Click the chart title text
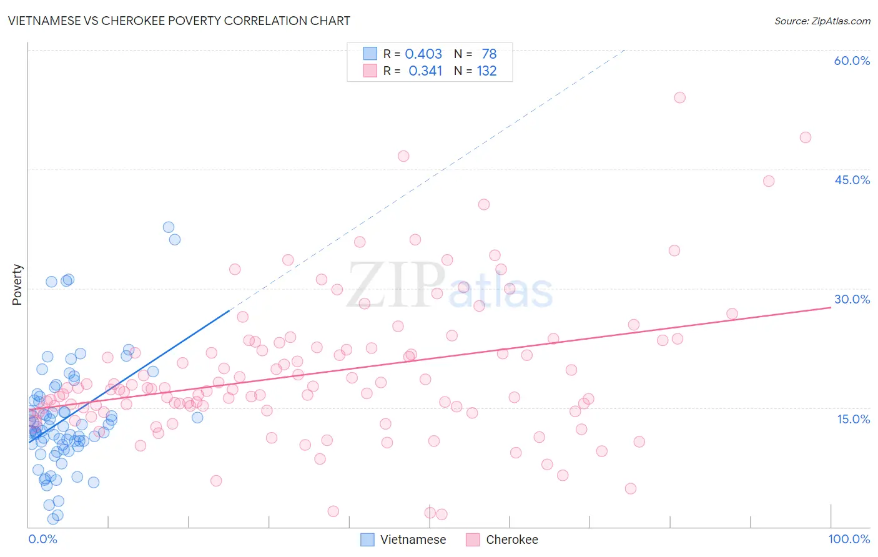 point(179,21)
